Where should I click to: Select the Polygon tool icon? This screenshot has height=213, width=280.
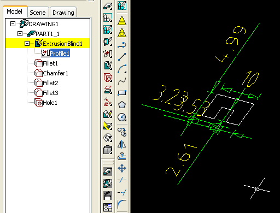pyautogui.click(x=122, y=105)
